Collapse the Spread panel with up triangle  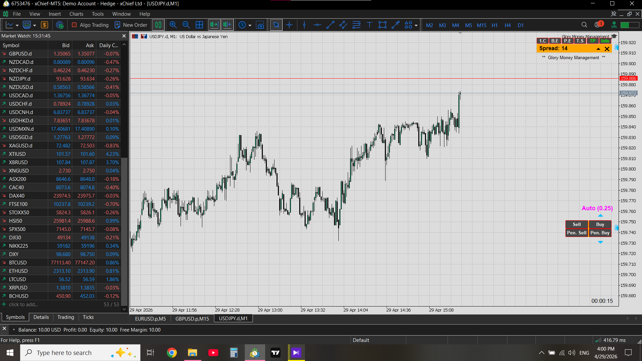599,49
